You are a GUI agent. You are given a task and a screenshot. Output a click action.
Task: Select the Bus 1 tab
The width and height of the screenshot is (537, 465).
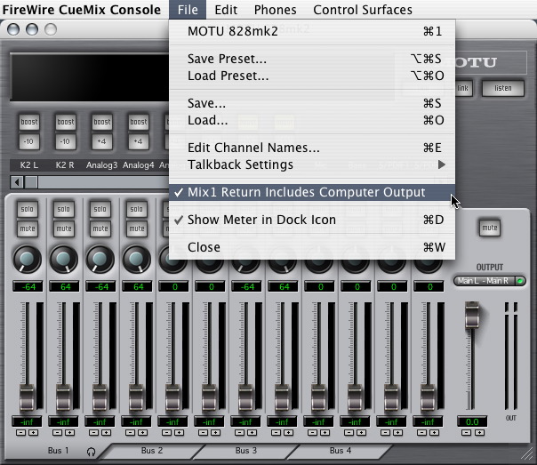coord(58,451)
